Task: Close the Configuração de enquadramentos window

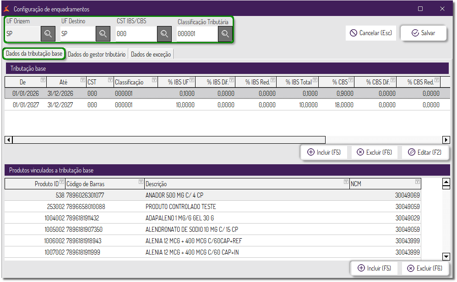Action: (442, 9)
